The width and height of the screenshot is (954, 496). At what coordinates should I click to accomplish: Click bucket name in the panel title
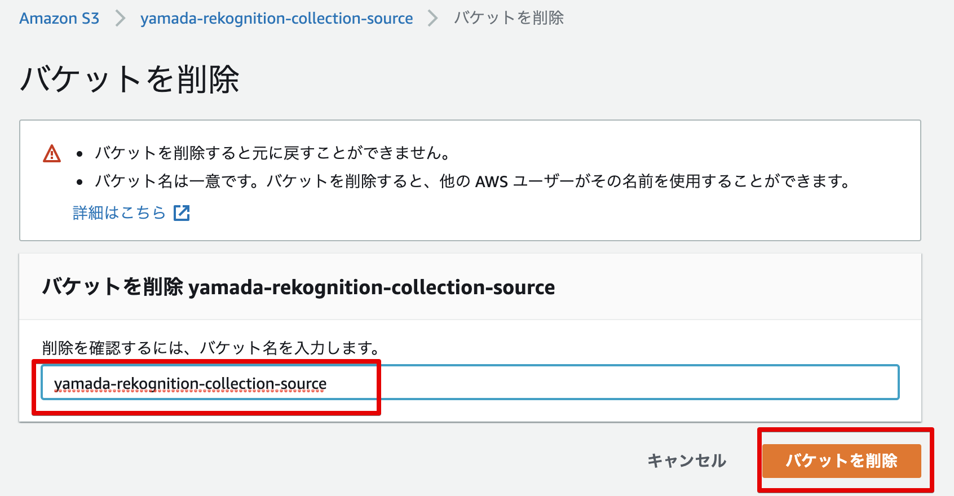[372, 287]
